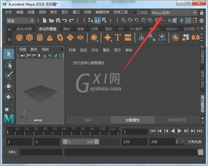The width and height of the screenshot is (208, 166).
Task: Toggle the workspace lock icon
Action: (x=202, y=12)
